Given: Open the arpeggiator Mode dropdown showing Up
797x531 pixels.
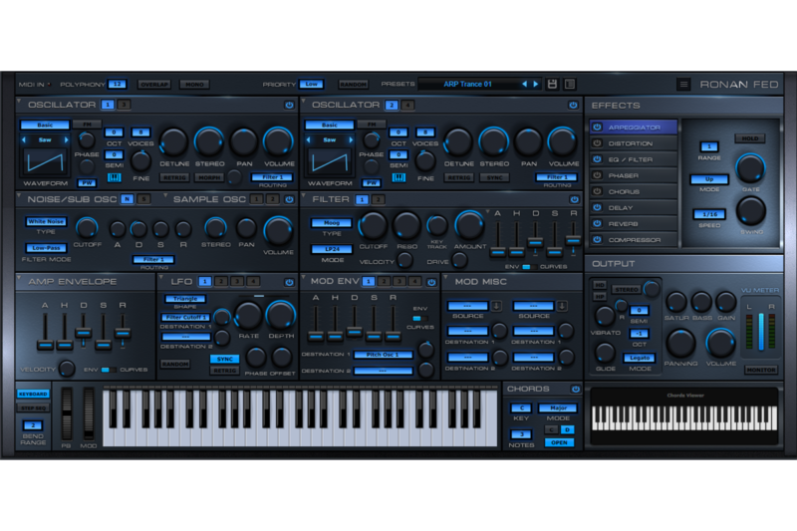Looking at the screenshot, I should tap(708, 179).
